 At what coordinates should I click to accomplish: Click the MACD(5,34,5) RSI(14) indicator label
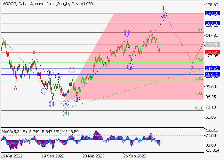point(40,132)
